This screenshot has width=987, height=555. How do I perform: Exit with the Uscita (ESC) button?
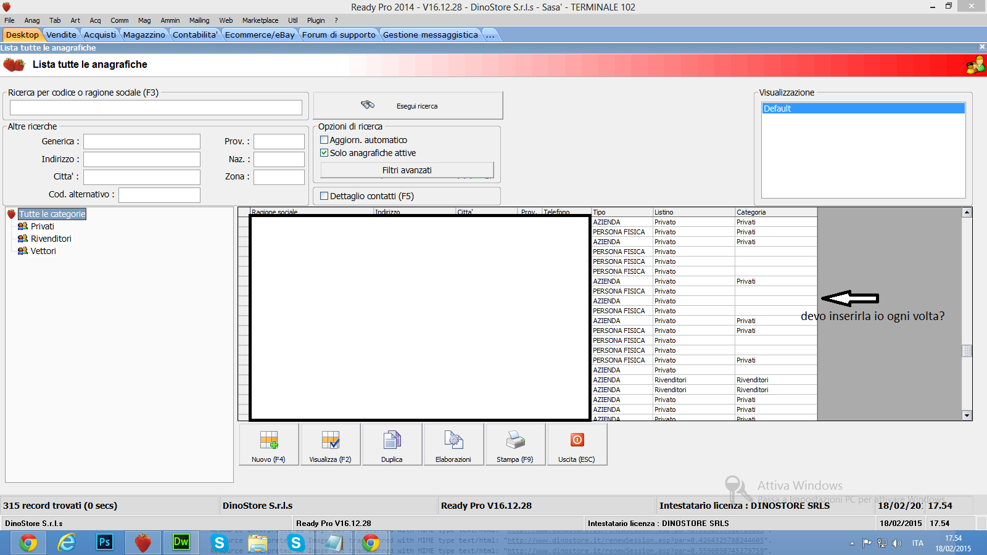577,444
